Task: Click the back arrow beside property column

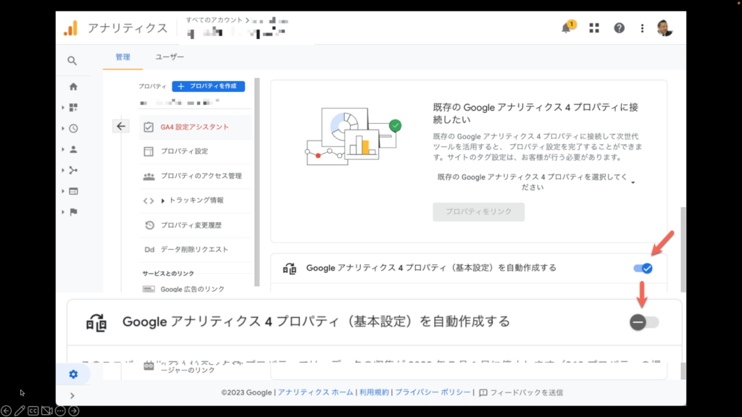Action: [x=121, y=126]
